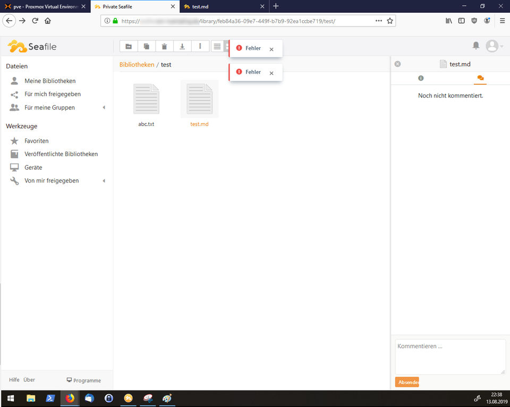Switch to list view mode

[x=217, y=47]
